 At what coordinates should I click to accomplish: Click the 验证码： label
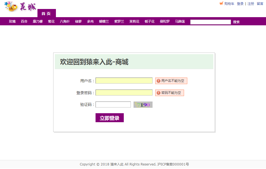(x=87, y=105)
